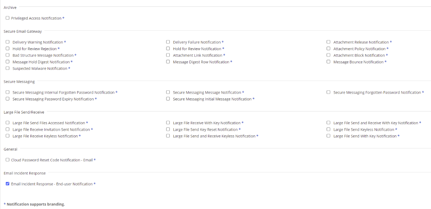
Task: Enable Bad Structure Message Notification
Action: point(8,55)
